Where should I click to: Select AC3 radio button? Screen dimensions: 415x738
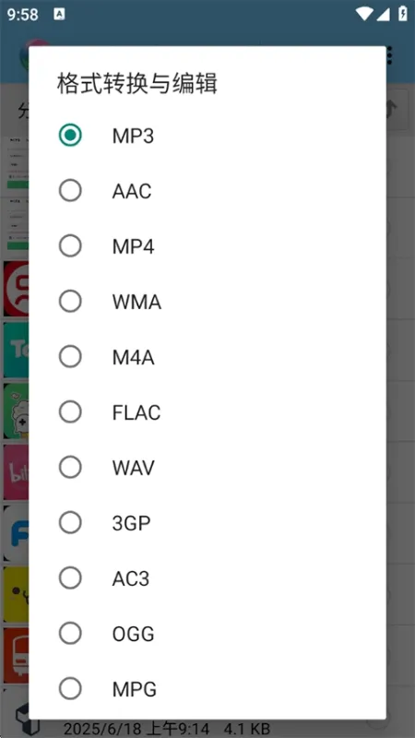[70, 578]
